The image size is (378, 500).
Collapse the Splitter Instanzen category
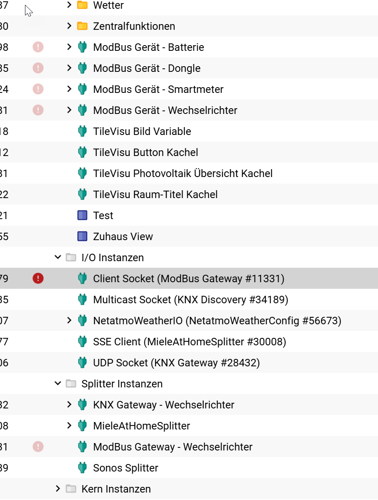58,383
